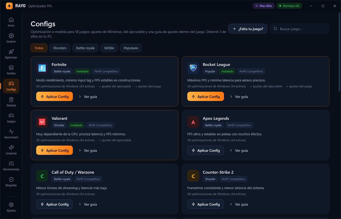Click the ¿Falta tu juego? button
Viewport: 341px width, 219px height.
248,29
